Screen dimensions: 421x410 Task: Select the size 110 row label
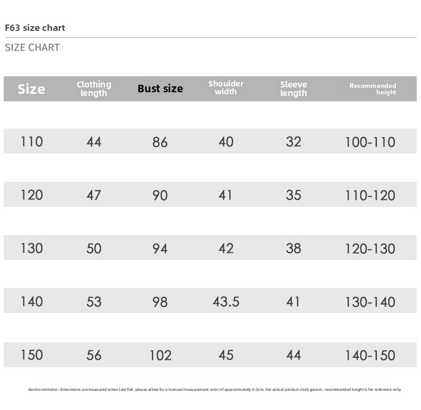(x=31, y=142)
